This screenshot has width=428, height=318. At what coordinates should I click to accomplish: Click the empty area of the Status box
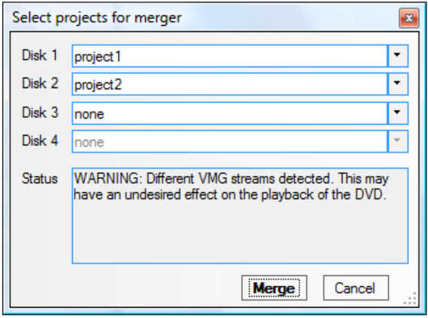coord(238,235)
